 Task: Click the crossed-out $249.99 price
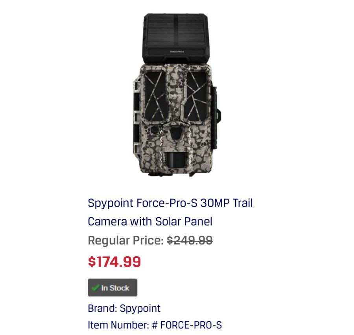pos(190,240)
